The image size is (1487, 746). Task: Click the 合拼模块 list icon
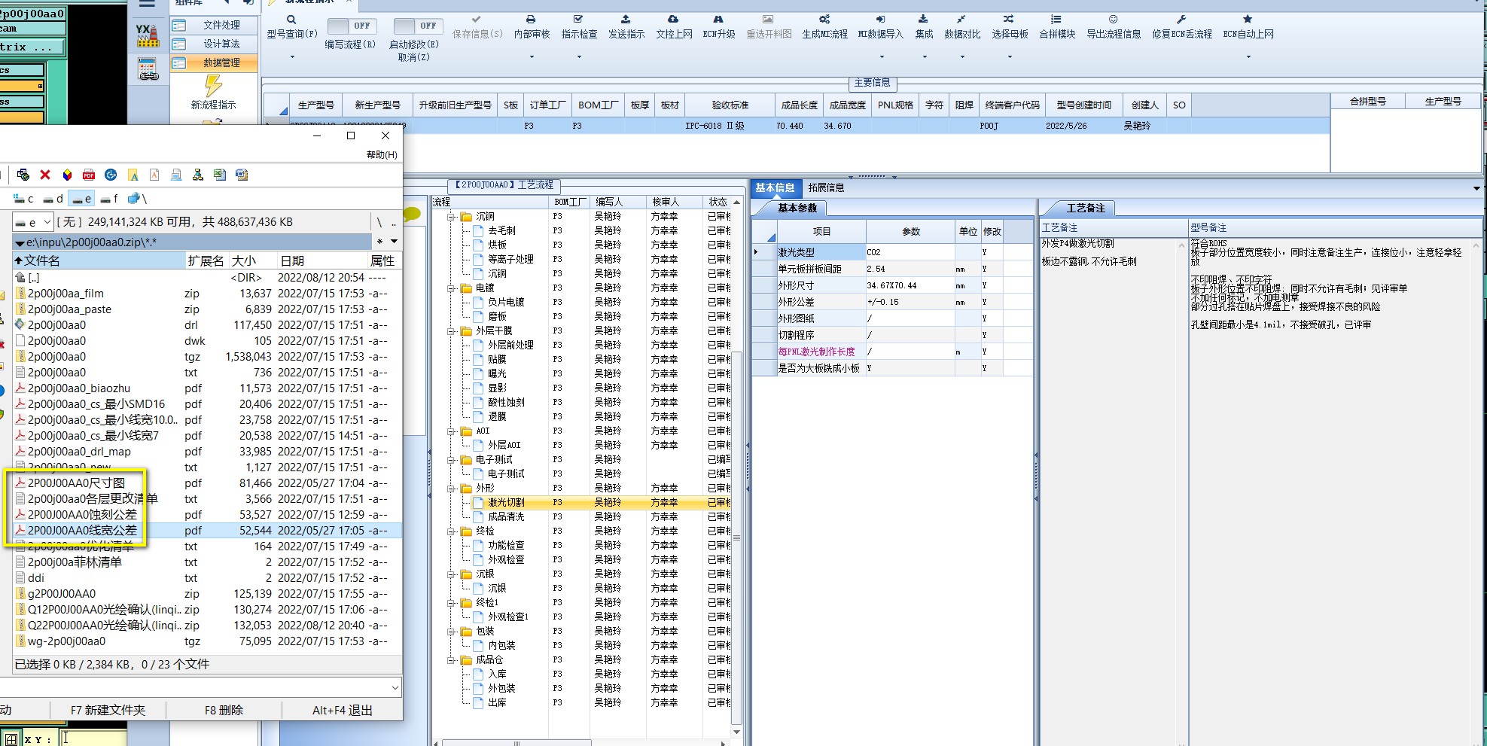(1056, 20)
